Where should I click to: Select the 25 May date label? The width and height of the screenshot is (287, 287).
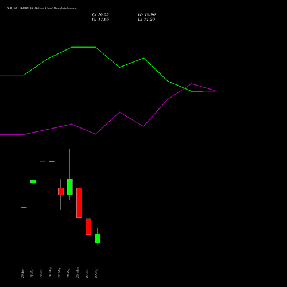(68, 273)
